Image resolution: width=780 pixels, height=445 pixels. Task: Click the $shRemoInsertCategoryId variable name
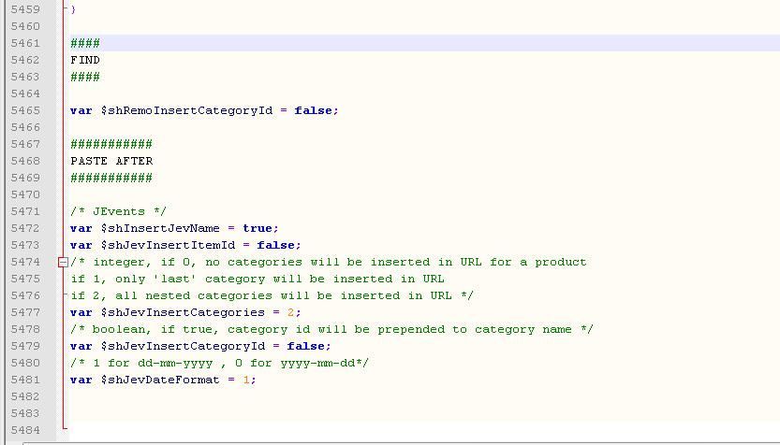[186, 110]
